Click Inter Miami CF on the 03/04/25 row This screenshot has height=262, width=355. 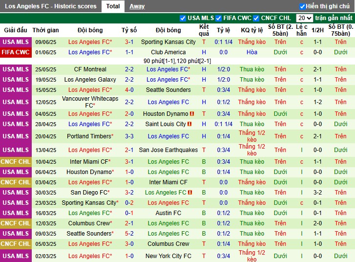tap(168, 182)
